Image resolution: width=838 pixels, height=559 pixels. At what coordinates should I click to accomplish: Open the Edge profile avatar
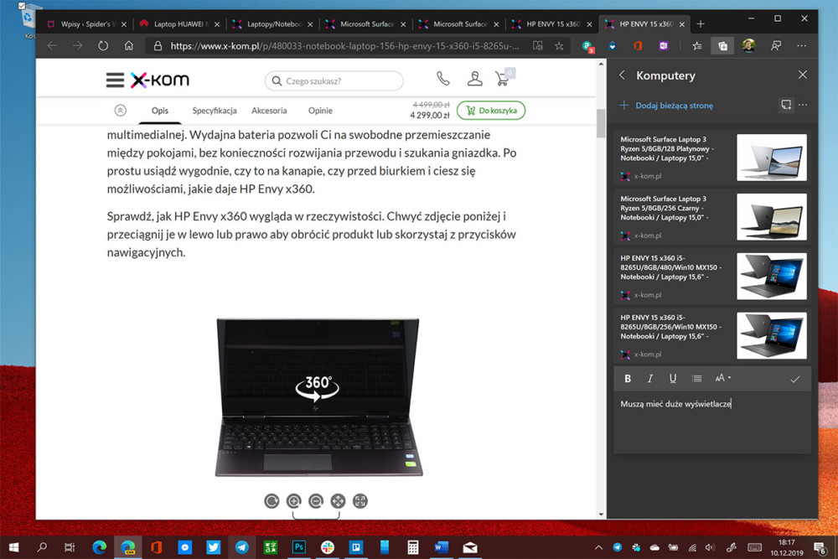pyautogui.click(x=748, y=46)
